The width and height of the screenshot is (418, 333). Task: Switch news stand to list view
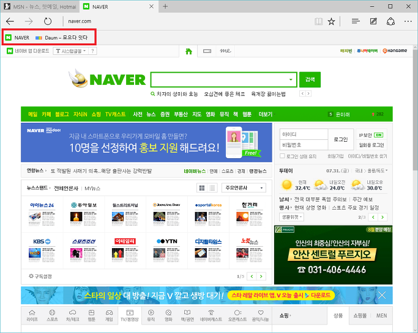pos(212,188)
